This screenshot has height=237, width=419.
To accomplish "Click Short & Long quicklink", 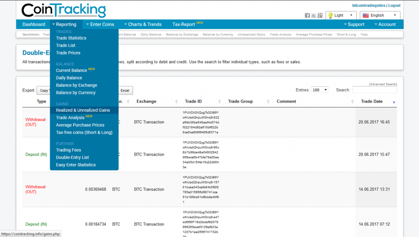I will [346, 34].
